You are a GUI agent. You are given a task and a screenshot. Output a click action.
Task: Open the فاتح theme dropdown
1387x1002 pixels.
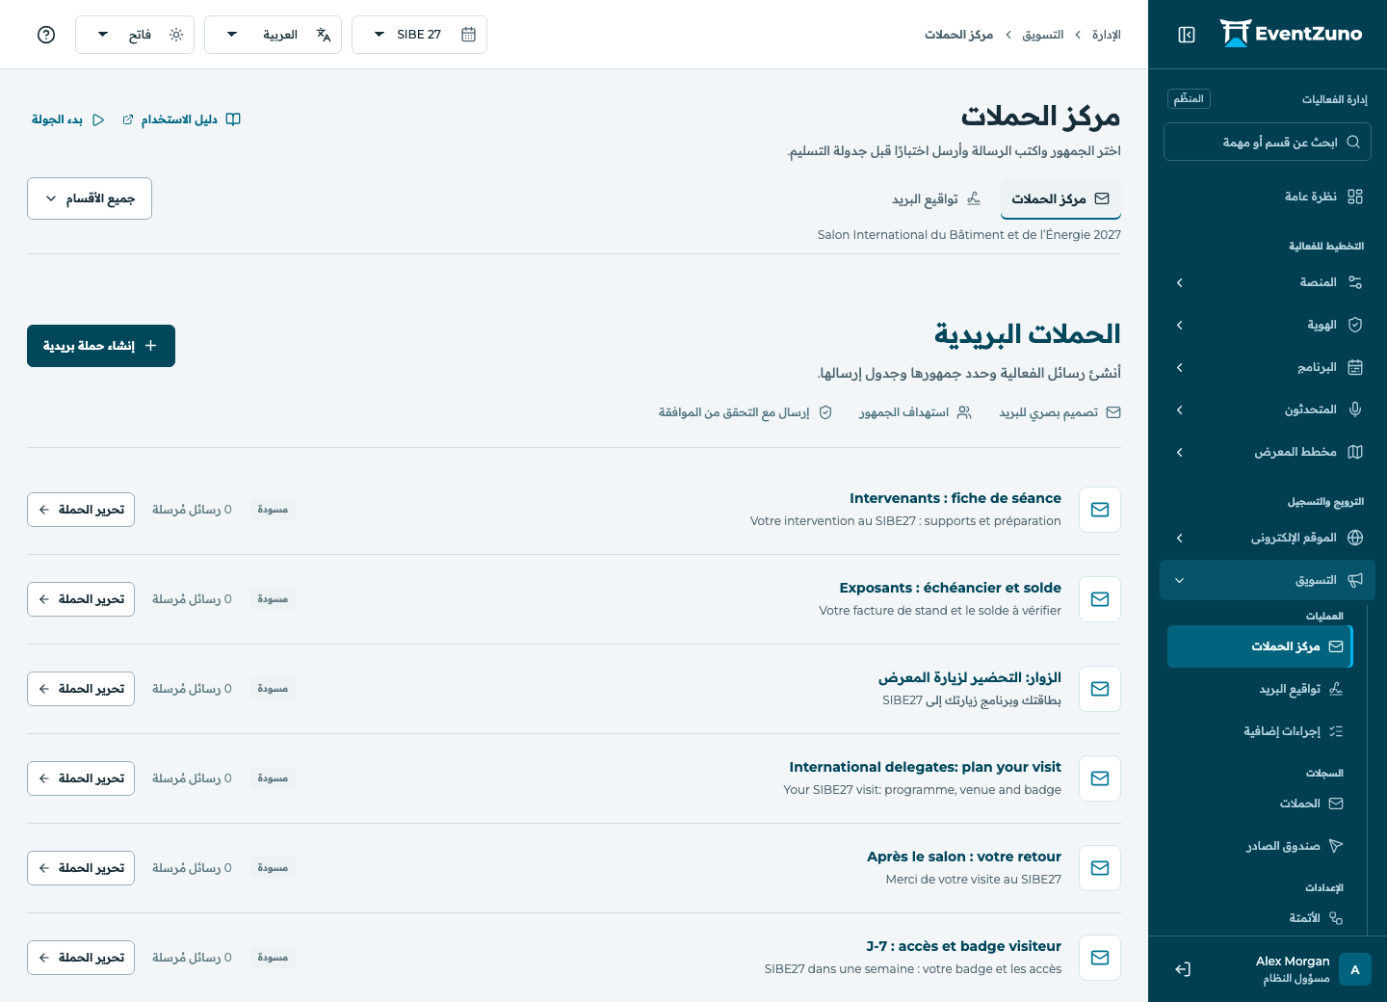click(135, 35)
